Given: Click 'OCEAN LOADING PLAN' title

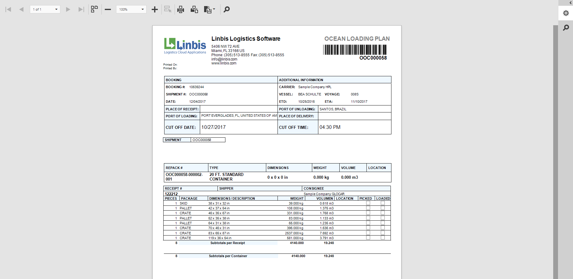Looking at the screenshot, I should [357, 39].
